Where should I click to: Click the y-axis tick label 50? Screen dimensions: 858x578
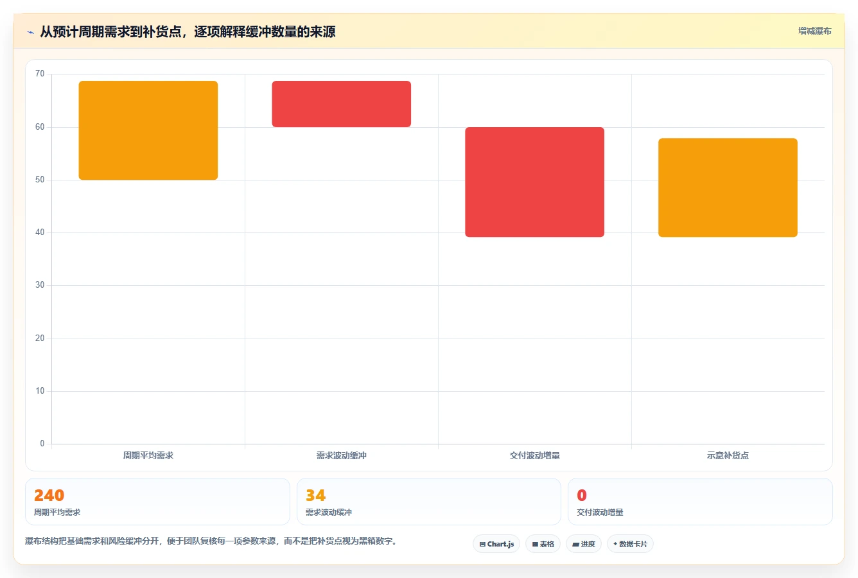(x=40, y=180)
